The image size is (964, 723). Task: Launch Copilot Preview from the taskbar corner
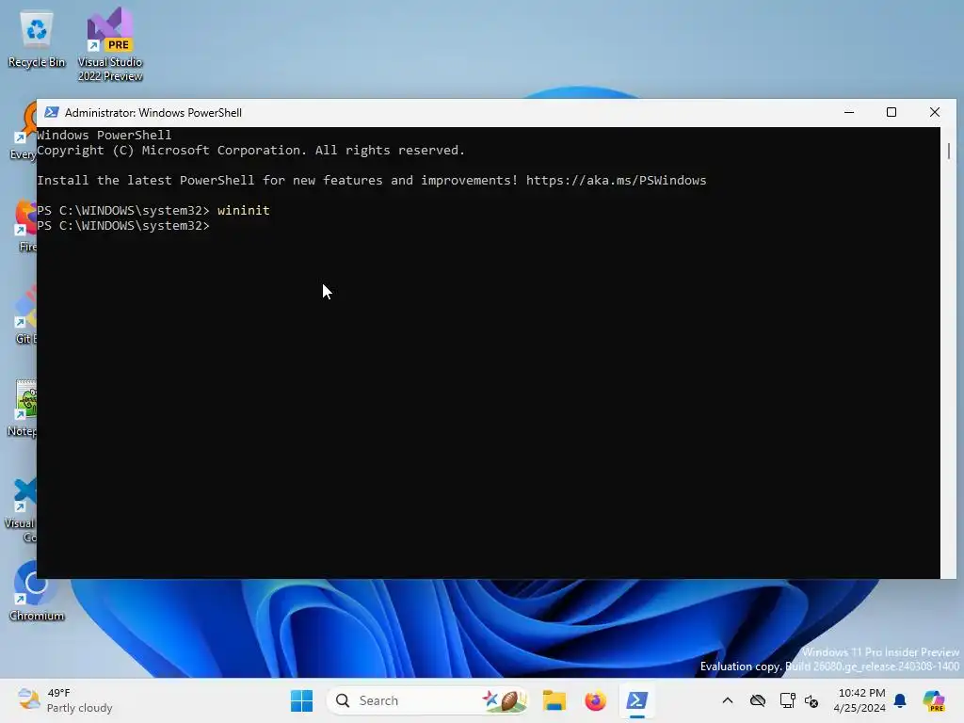pos(934,700)
